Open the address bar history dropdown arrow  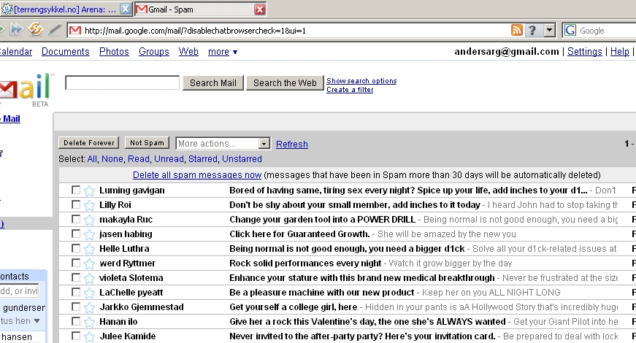(x=550, y=30)
